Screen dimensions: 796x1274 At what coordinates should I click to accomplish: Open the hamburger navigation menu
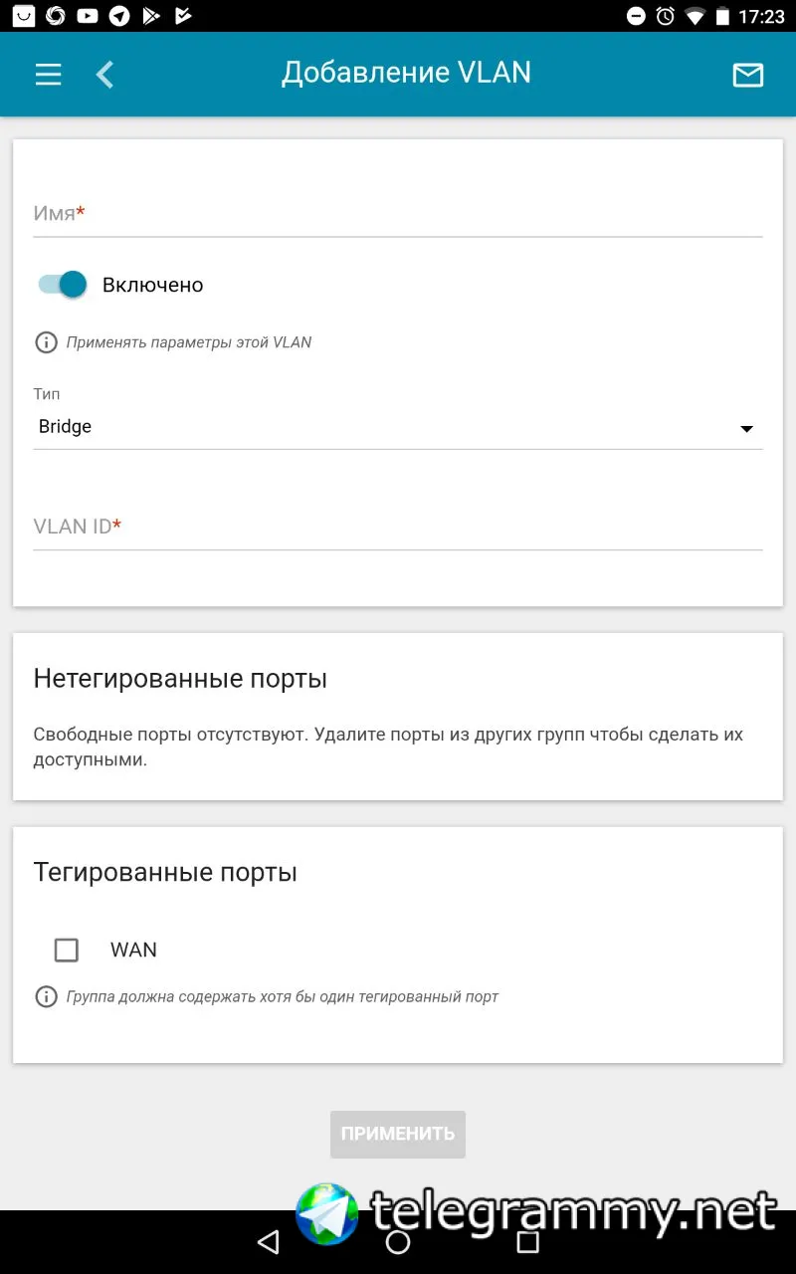(x=48, y=75)
